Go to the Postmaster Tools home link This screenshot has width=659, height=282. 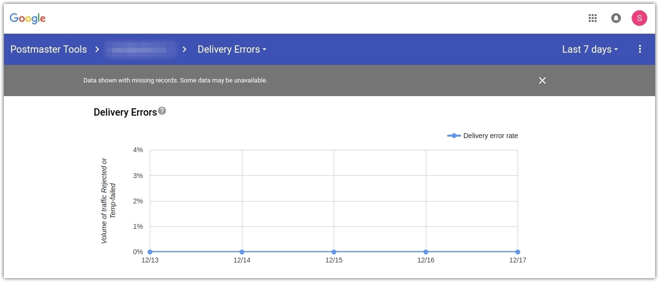[x=48, y=49]
